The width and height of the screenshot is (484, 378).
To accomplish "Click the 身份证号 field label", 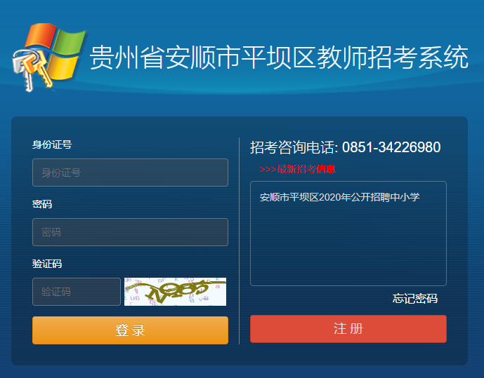I will 51,145.
